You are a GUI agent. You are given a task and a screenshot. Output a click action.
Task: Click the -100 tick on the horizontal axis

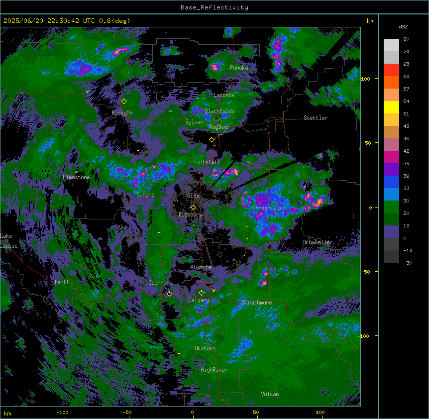tap(62, 412)
